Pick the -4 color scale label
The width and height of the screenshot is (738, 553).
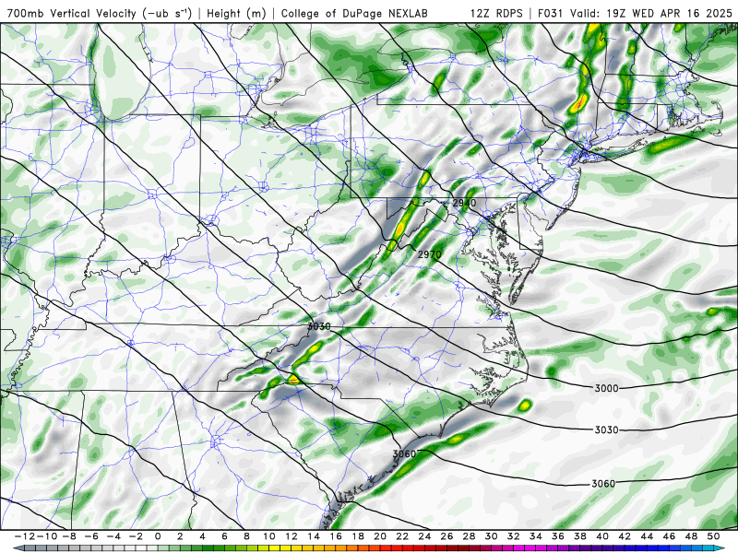click(x=113, y=536)
